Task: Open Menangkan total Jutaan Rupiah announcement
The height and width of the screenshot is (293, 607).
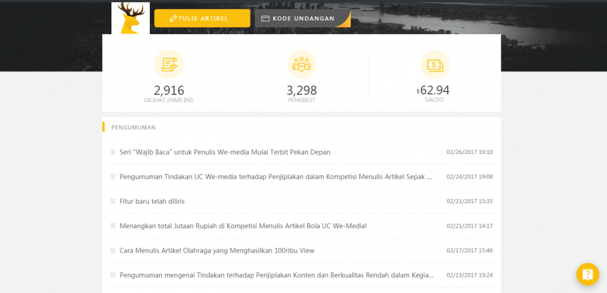Action: [243, 226]
